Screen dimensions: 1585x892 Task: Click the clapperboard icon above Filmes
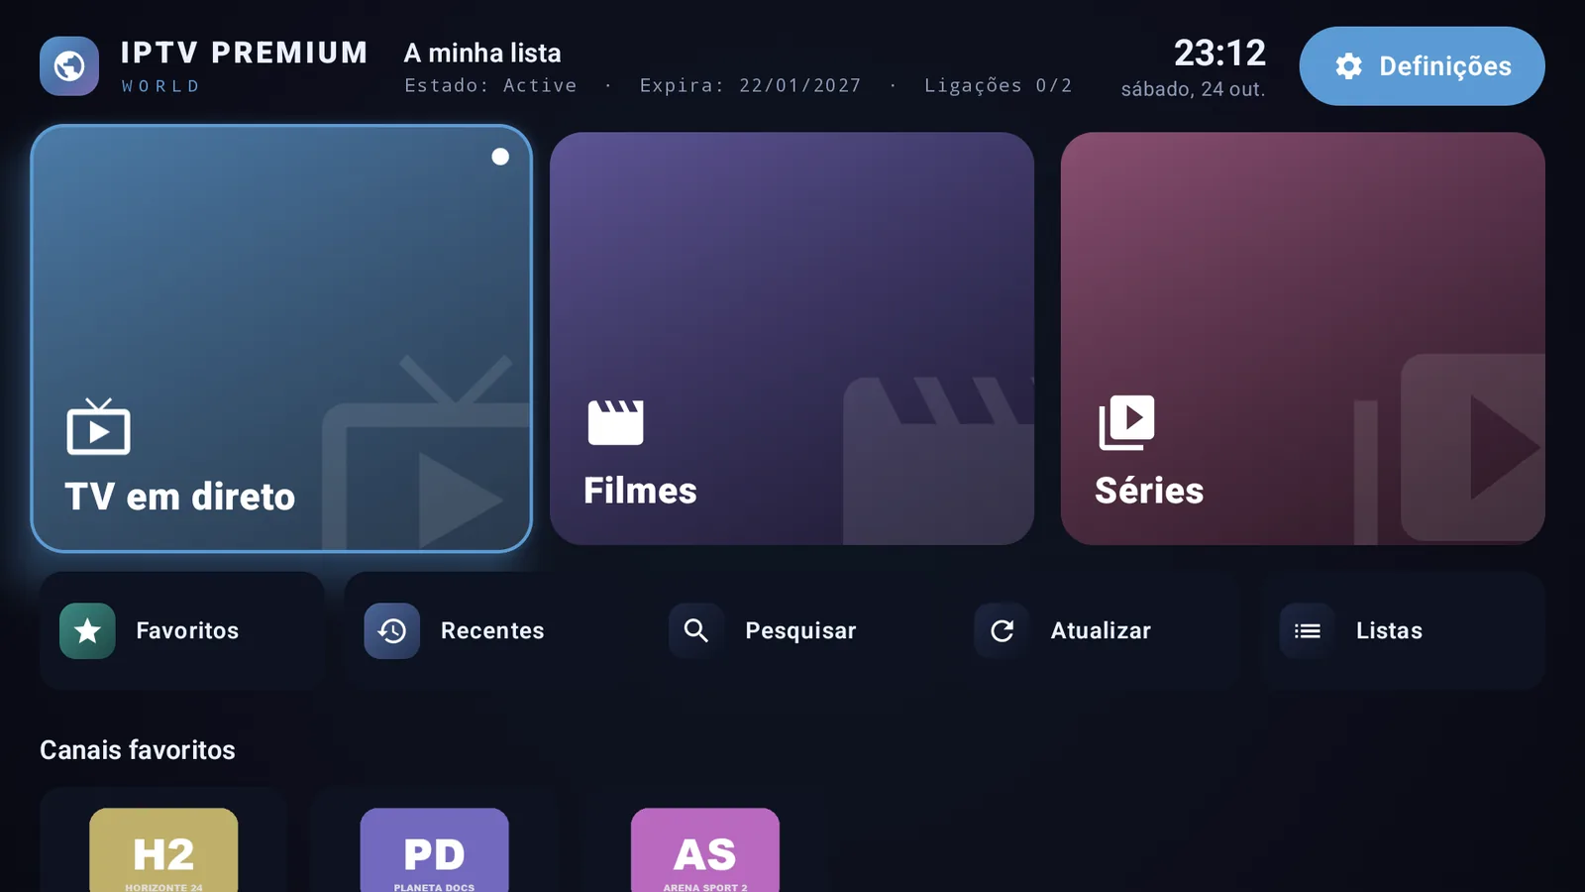[x=615, y=422]
